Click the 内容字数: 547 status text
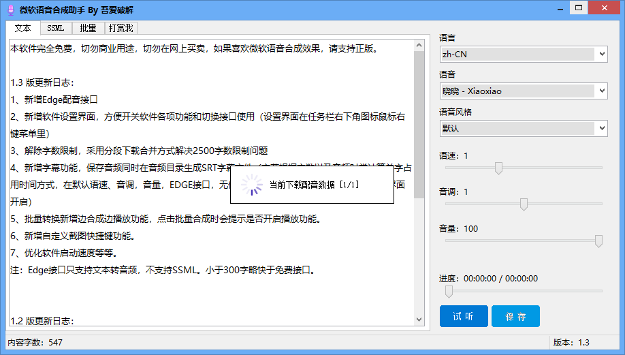 [35, 343]
